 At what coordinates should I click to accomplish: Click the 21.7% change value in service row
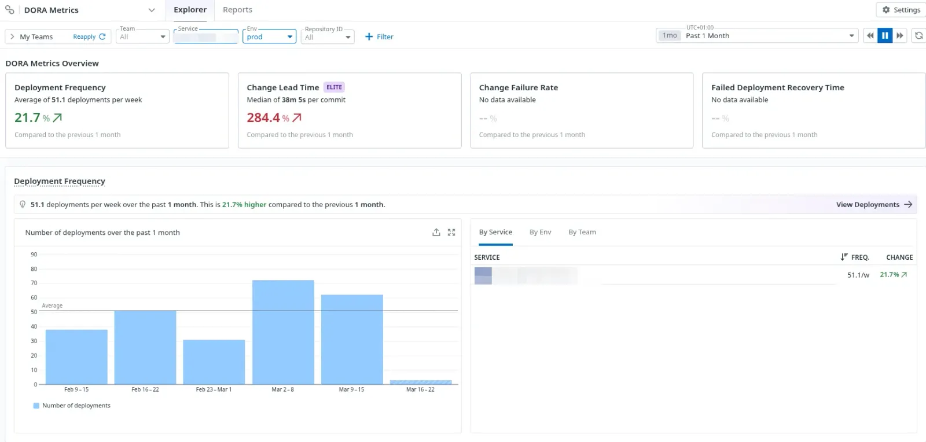click(894, 275)
